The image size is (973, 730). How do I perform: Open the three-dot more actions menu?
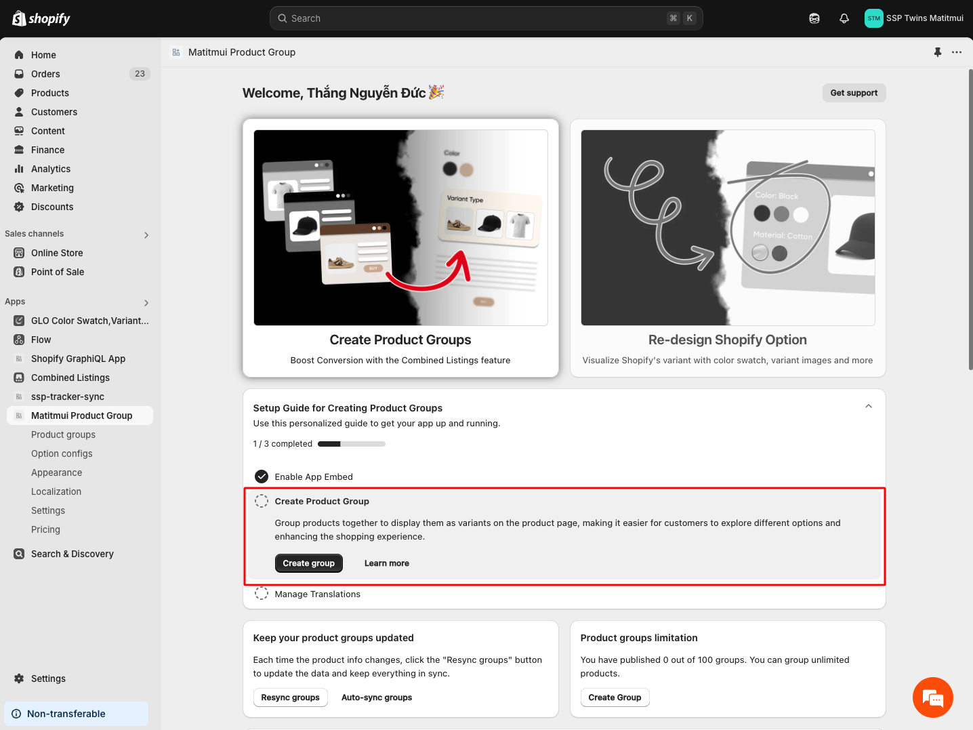pyautogui.click(x=957, y=52)
